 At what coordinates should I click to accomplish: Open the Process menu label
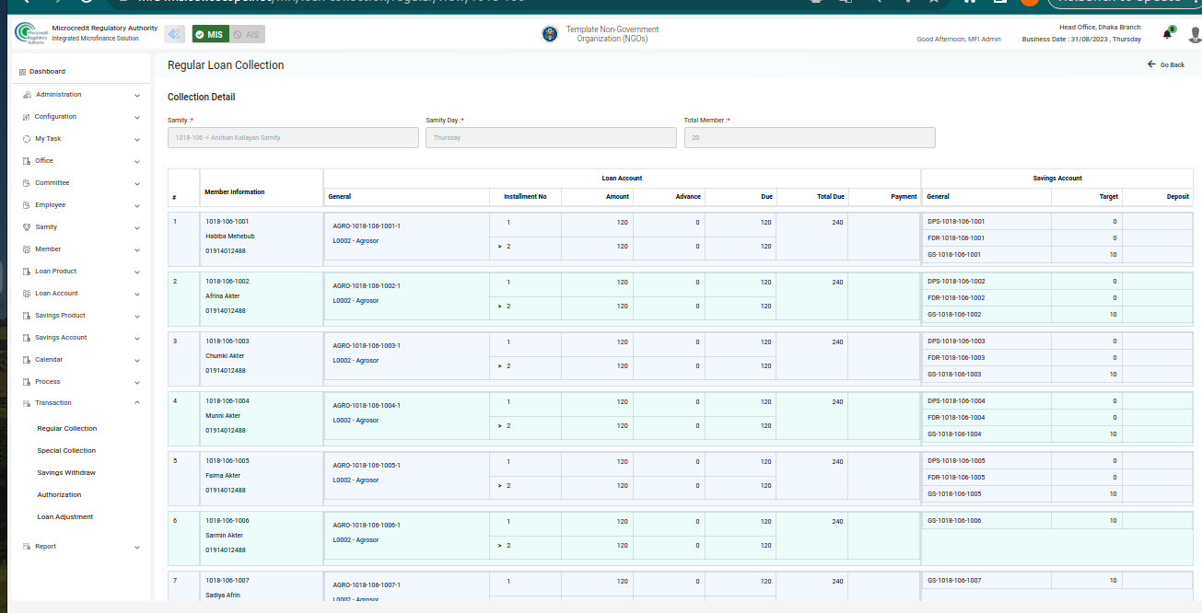(48, 382)
